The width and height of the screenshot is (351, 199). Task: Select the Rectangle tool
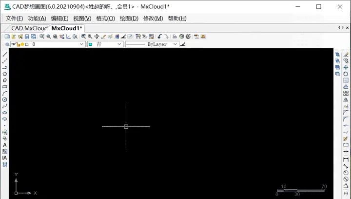[x=5, y=87]
